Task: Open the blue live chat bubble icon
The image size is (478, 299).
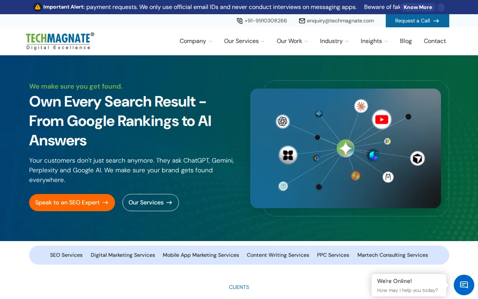Action: click(x=464, y=285)
